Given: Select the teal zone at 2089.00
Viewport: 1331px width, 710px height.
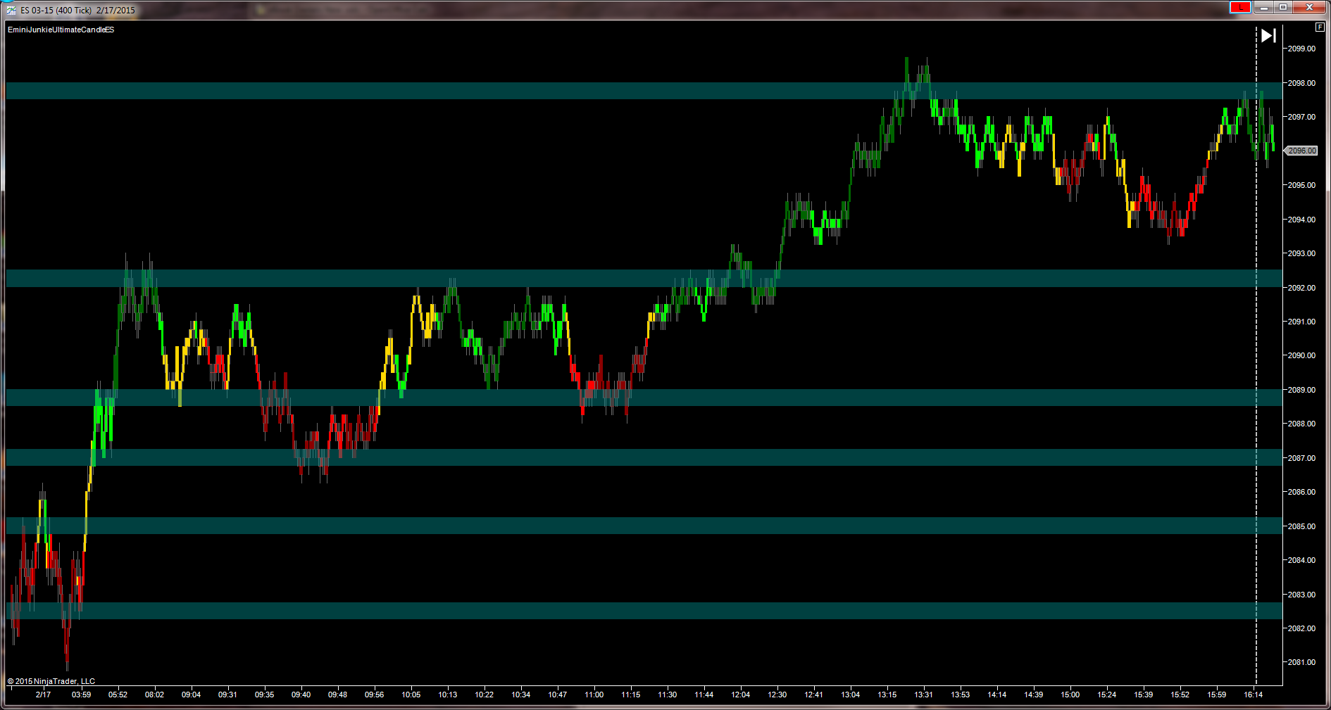Looking at the screenshot, I should 644,398.
